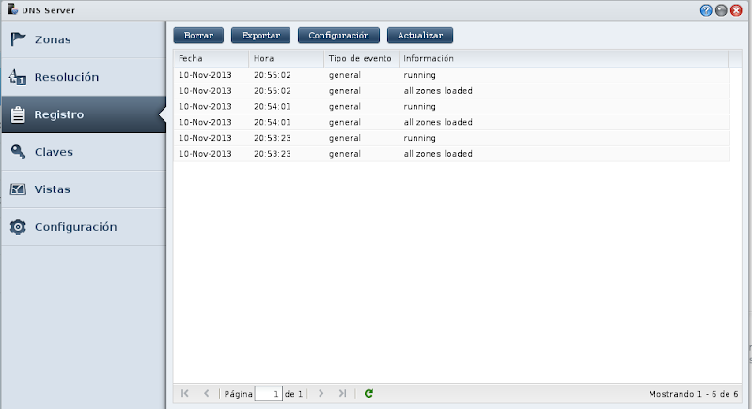The width and height of the screenshot is (752, 409).
Task: Open the blue help question mark icon
Action: (x=706, y=10)
